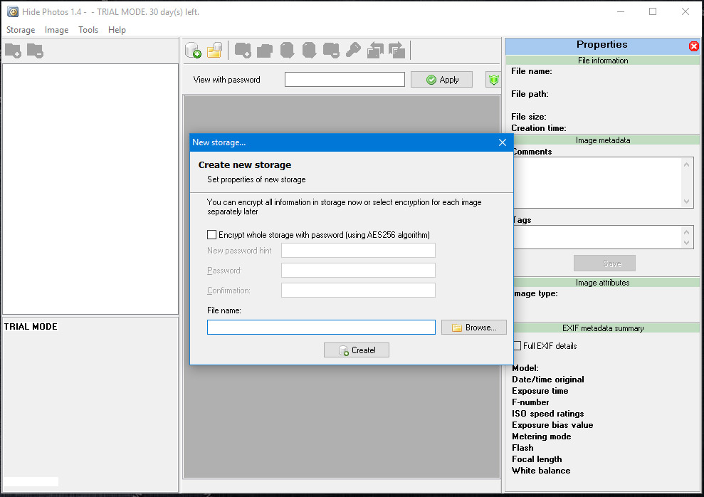Viewport: 704px width, 497px height.
Task: Click the Apply button next to password field
Action: tap(441, 80)
